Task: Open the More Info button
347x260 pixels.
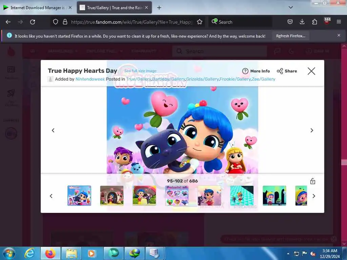Action: point(256,71)
